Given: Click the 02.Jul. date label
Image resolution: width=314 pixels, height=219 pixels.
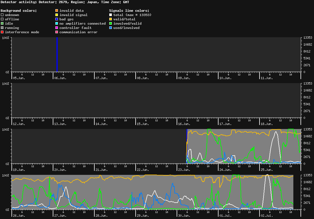Looking at the screenshot, I should click(x=267, y=216).
